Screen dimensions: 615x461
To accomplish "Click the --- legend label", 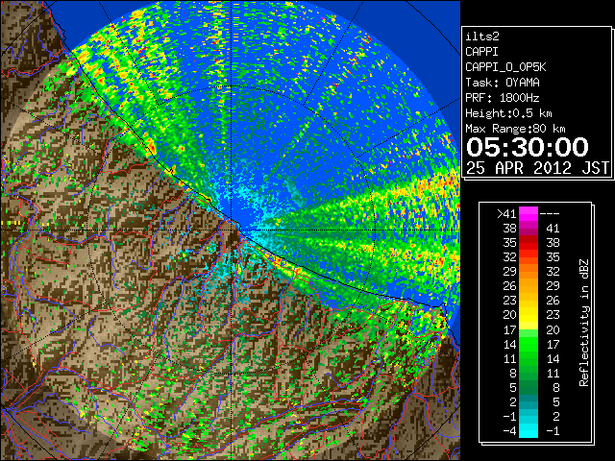I will pyautogui.click(x=550, y=214).
